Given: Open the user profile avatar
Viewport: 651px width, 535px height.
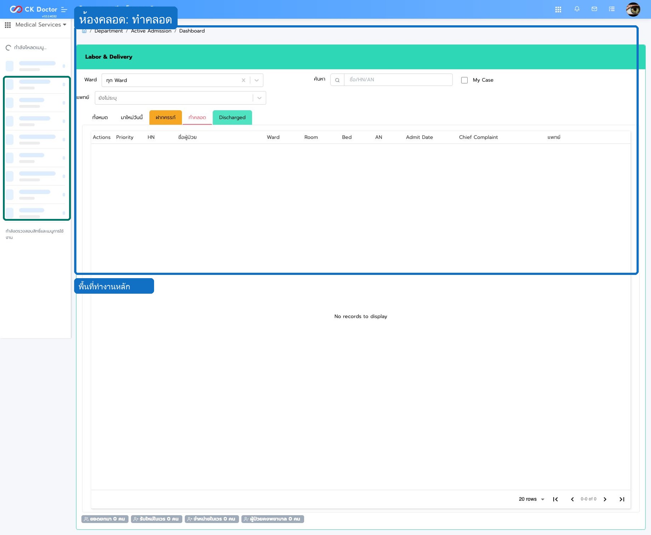Looking at the screenshot, I should [x=633, y=9].
